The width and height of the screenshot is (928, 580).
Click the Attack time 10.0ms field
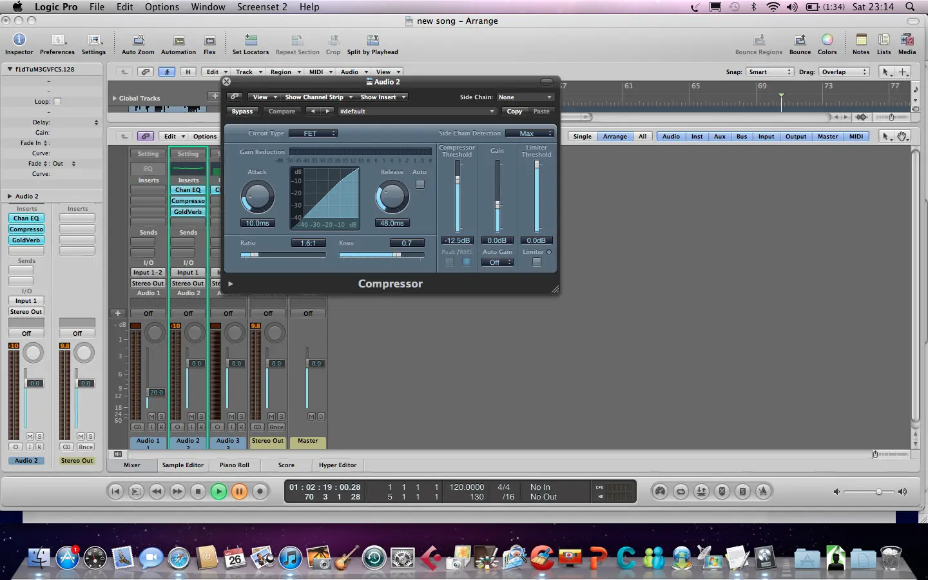(x=257, y=223)
